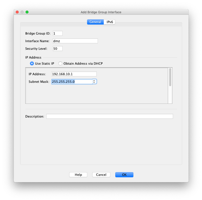Select Obtain Address via DHCP option
The height and width of the screenshot is (200, 202).
pos(60,63)
